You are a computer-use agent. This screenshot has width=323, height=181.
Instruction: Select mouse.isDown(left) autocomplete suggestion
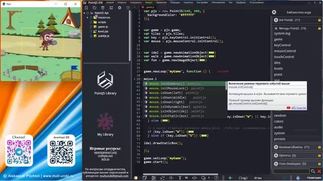(x=185, y=93)
